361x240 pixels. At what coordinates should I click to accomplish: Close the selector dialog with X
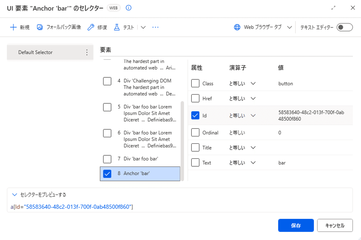[353, 8]
